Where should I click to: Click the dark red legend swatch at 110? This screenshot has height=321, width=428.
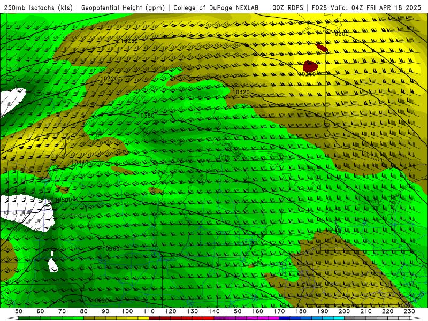coord(154,318)
